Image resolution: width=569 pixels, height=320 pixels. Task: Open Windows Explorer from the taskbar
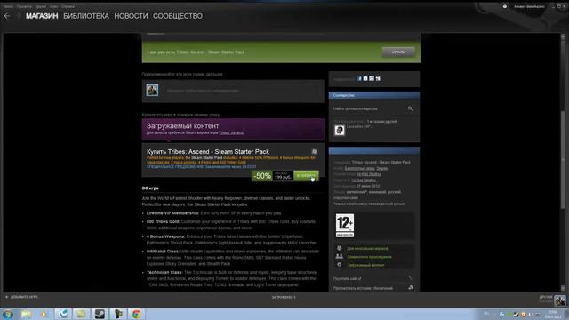click(26, 314)
